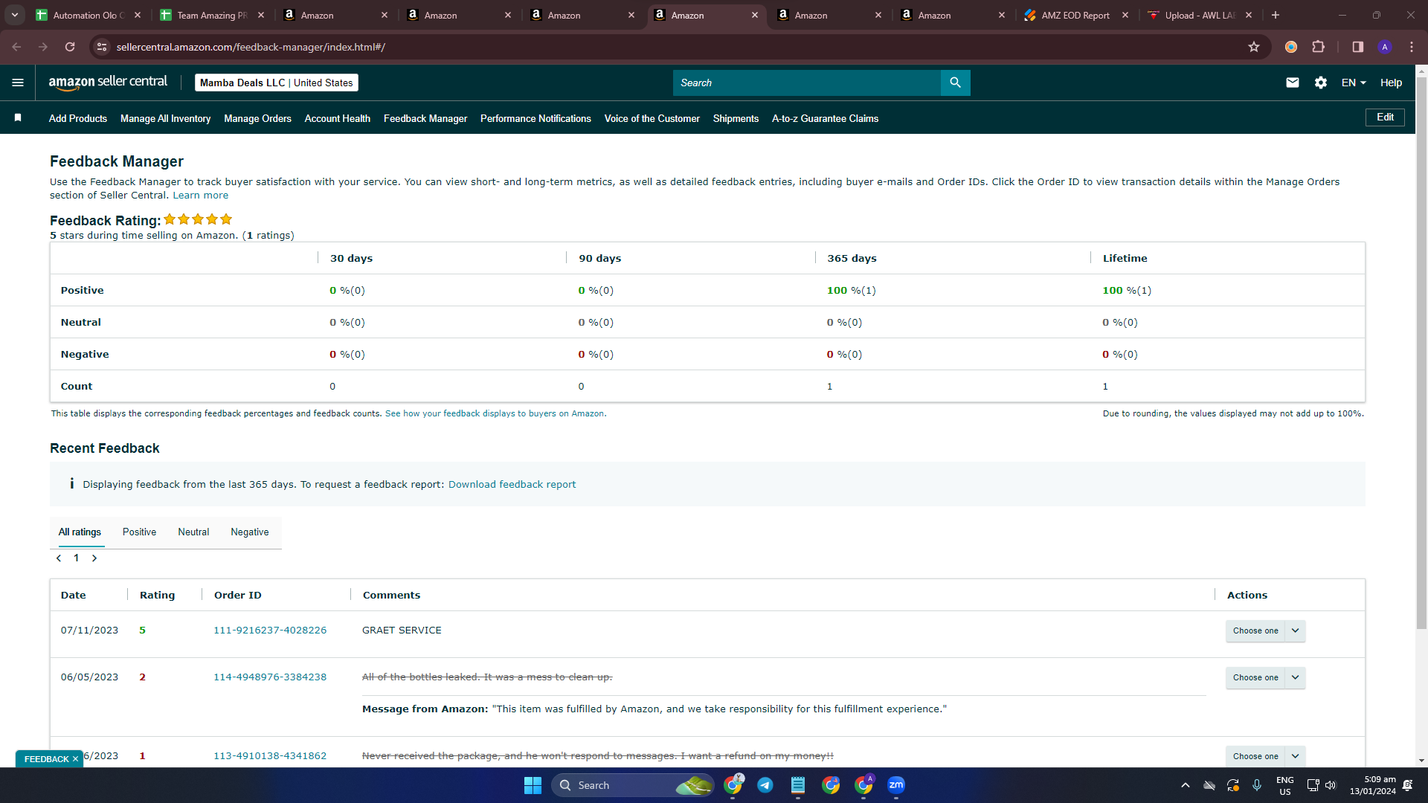This screenshot has height=803, width=1428.
Task: Click the Edit navigation button
Action: [1385, 117]
